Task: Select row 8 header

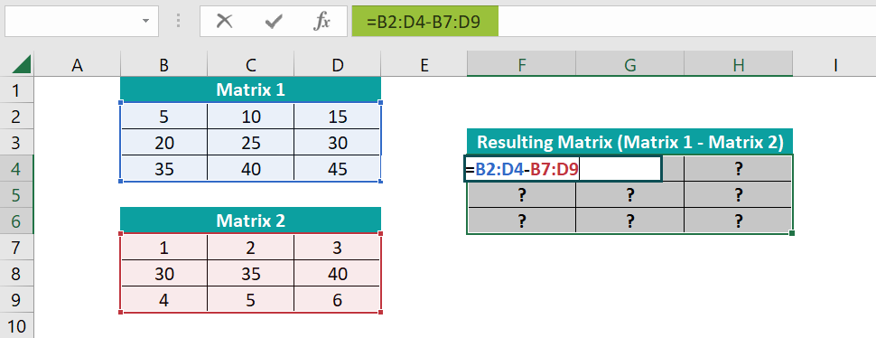Action: [17, 274]
